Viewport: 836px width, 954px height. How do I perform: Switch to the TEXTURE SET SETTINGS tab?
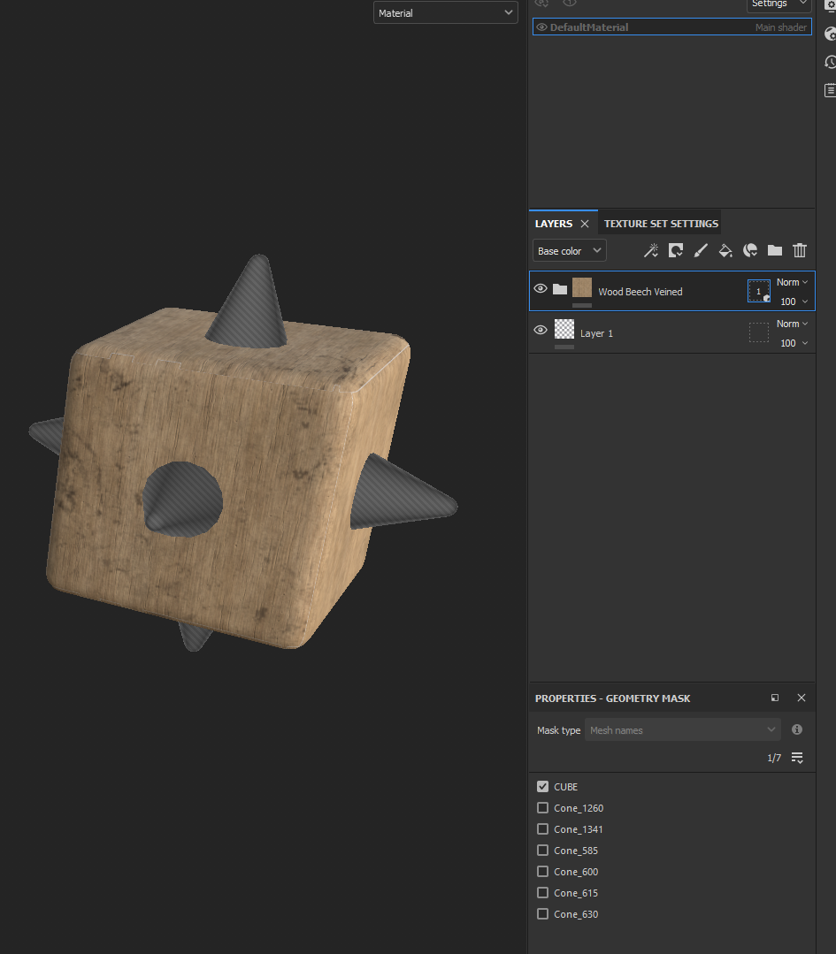pyautogui.click(x=660, y=223)
